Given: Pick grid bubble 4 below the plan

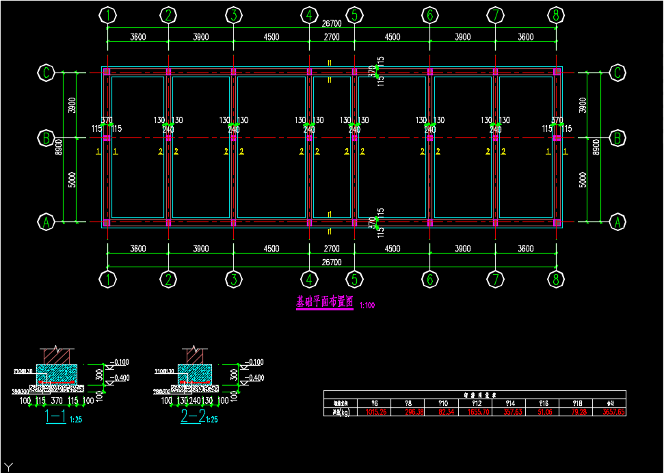Looking at the screenshot, I should pos(309,279).
